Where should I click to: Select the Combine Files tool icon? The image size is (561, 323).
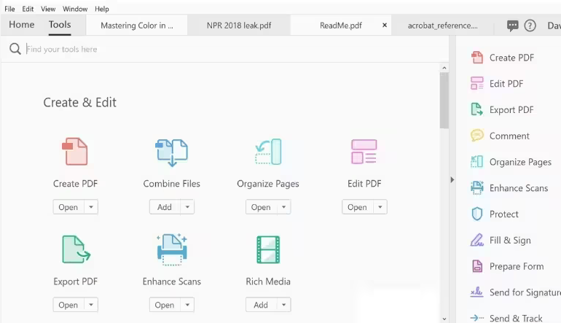click(x=171, y=152)
